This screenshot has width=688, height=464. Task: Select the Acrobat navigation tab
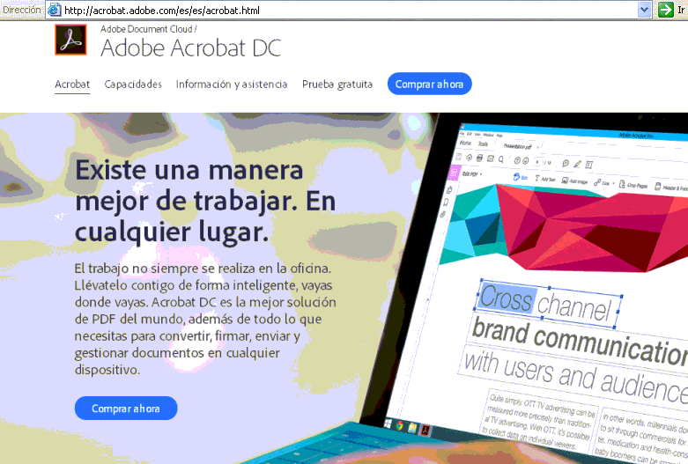pos(72,85)
